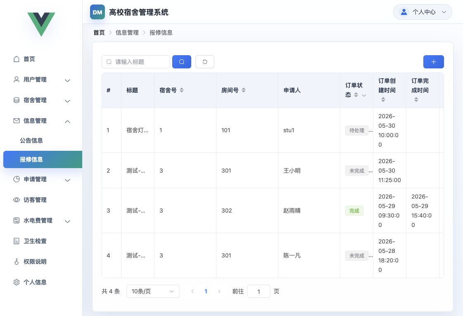Open the 10条/页 page size dropdown
The image size is (463, 316).
153,291
